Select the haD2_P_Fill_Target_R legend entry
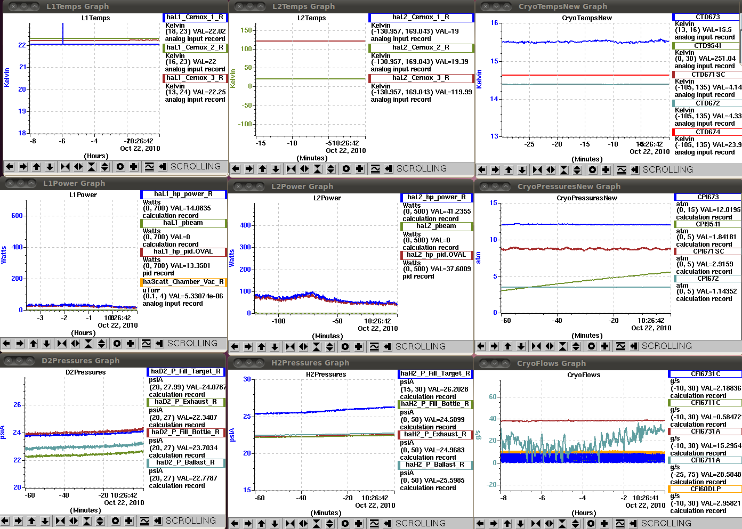This screenshot has width=742, height=529. (186, 372)
